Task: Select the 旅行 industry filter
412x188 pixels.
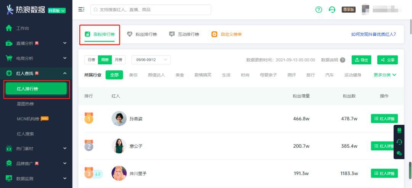Action: coord(311,75)
